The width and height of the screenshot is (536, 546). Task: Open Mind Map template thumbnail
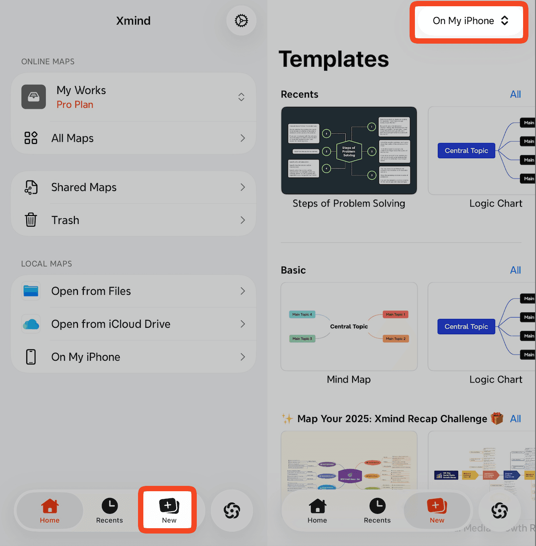point(349,326)
